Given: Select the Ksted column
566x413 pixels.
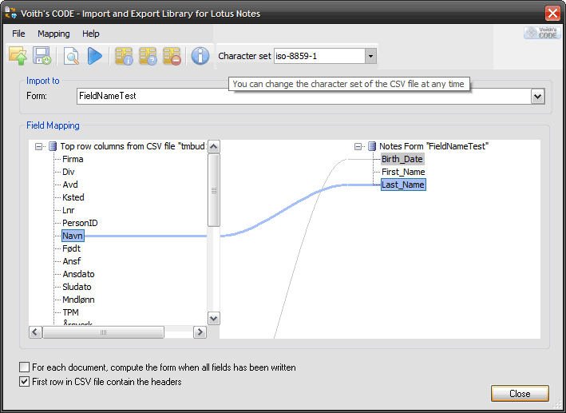Looking at the screenshot, I should [x=73, y=197].
